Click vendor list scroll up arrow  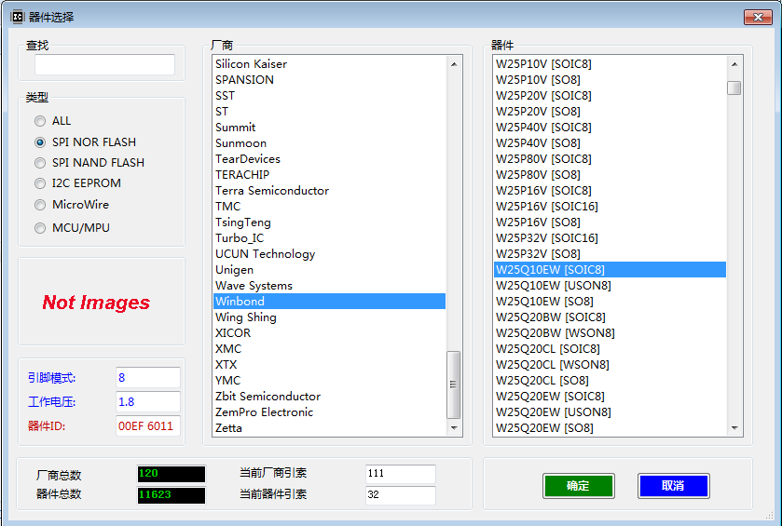(454, 63)
